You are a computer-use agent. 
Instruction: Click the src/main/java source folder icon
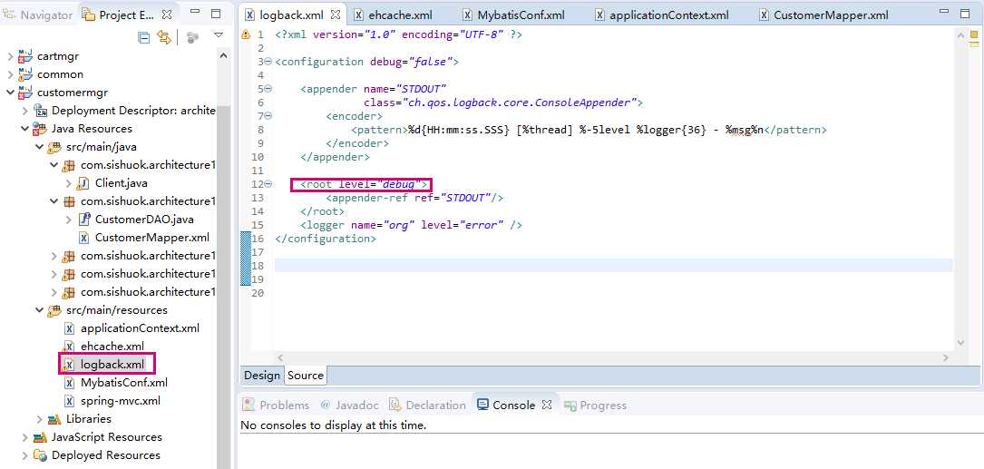(x=54, y=147)
